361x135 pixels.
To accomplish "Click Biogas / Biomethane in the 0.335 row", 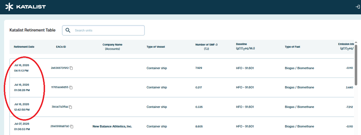I will coord(299,107).
